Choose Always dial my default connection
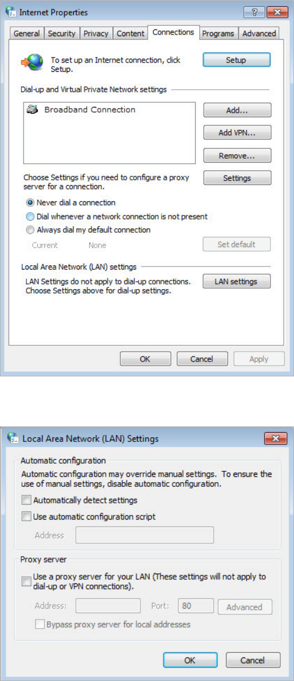 click(x=30, y=230)
